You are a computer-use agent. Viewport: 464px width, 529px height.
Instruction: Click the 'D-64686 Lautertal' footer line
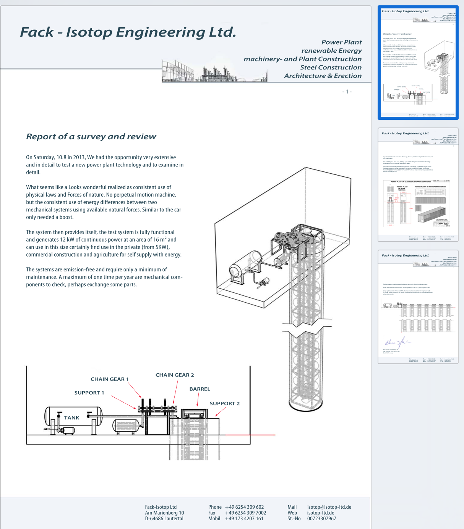164,519
